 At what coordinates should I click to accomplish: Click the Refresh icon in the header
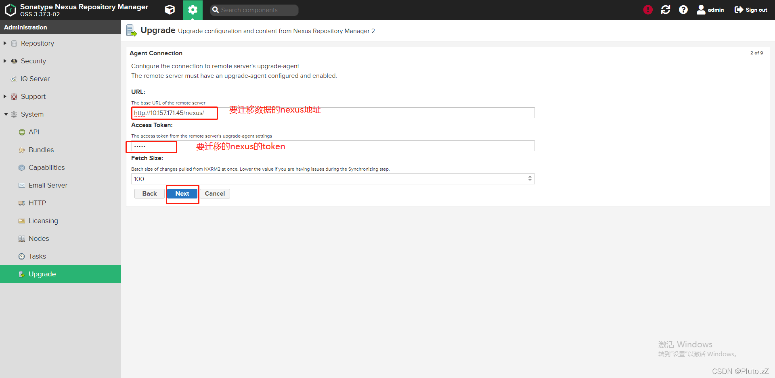[x=666, y=10]
